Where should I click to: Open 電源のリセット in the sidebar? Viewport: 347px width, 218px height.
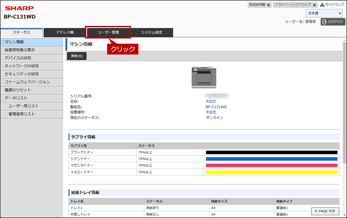(32, 90)
